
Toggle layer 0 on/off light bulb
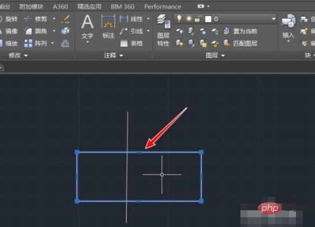(x=179, y=18)
